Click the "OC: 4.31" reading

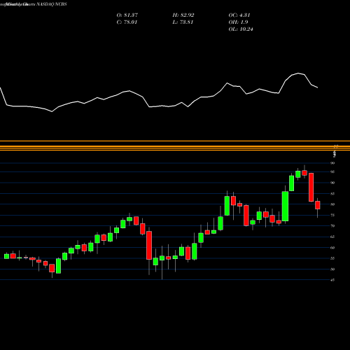click(239, 15)
